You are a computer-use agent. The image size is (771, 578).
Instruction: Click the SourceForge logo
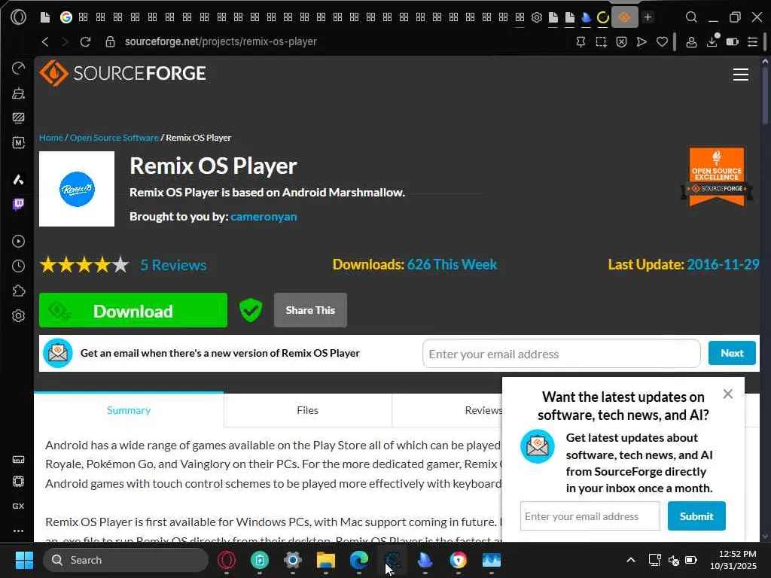tap(123, 73)
